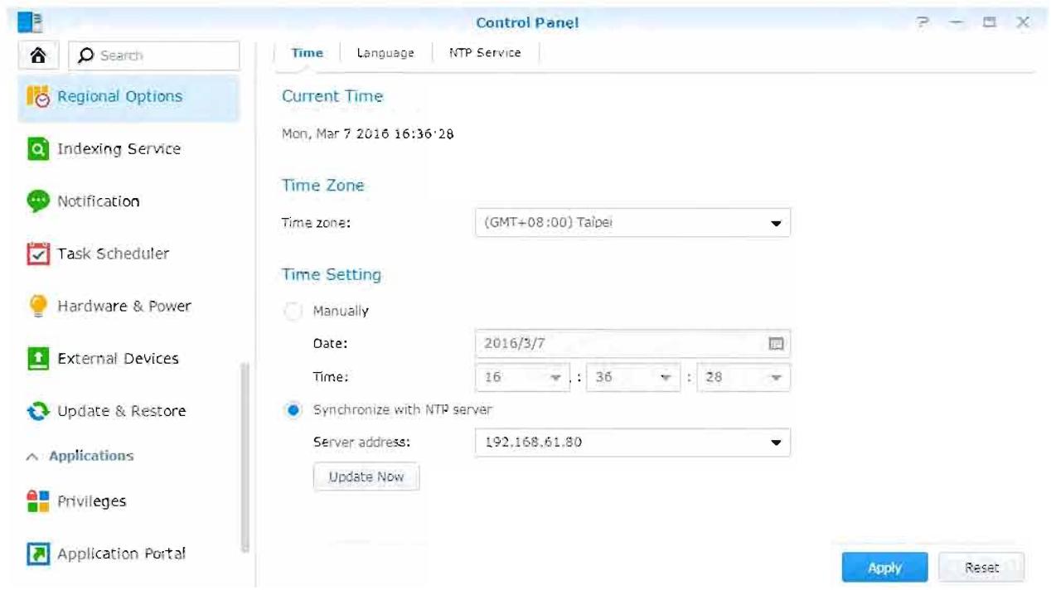Maximize the Control Panel window

pyautogui.click(x=989, y=22)
